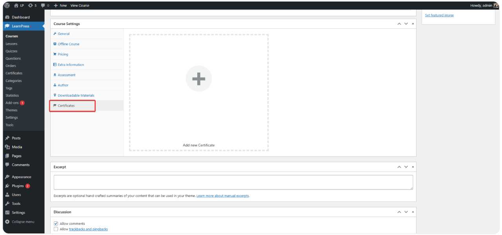Switch to the Pricing settings tab
The height and width of the screenshot is (235, 502).
click(63, 54)
